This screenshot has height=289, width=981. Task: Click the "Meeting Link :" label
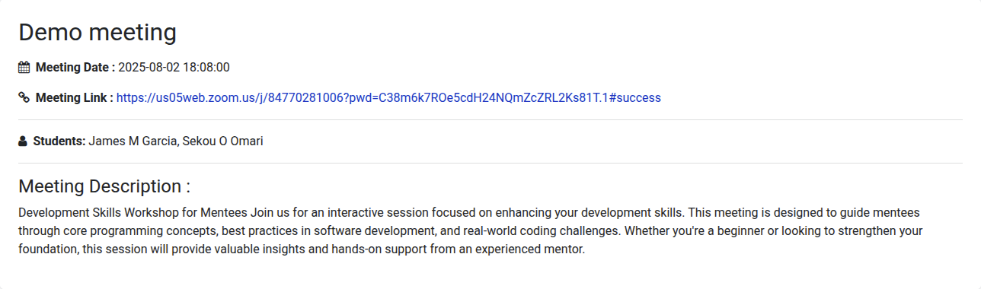coord(75,97)
